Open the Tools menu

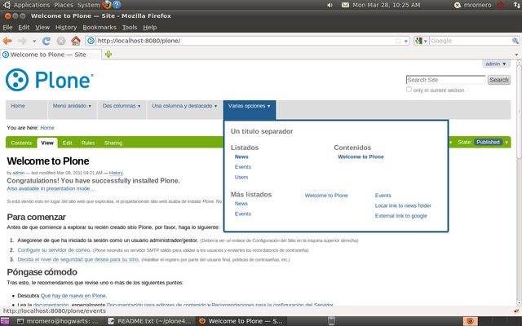pos(130,27)
